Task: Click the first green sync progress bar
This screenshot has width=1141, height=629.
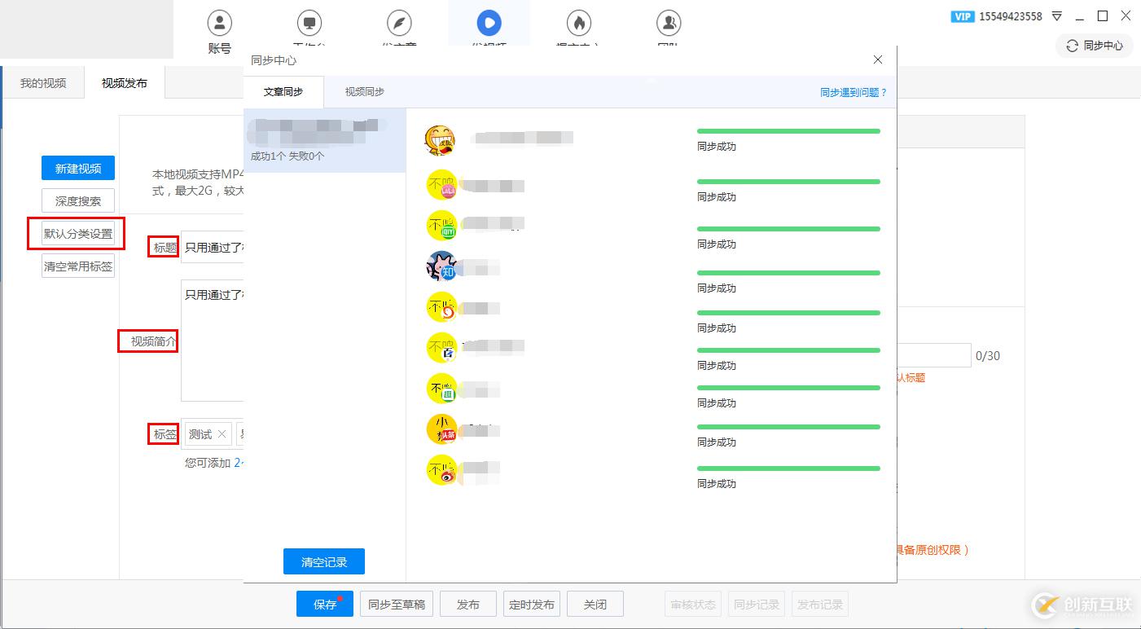Action: point(787,130)
